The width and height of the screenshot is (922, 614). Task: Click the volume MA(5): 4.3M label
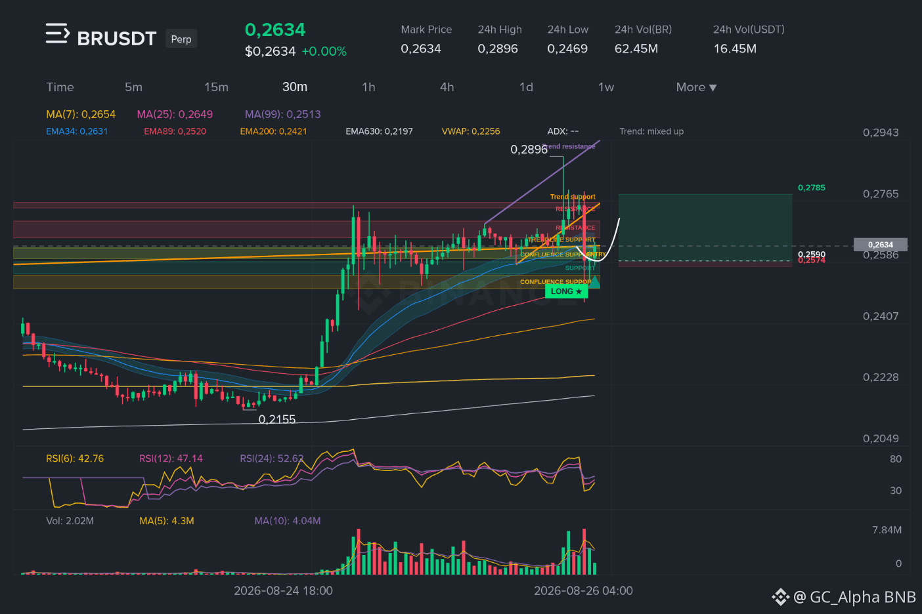pos(167,521)
